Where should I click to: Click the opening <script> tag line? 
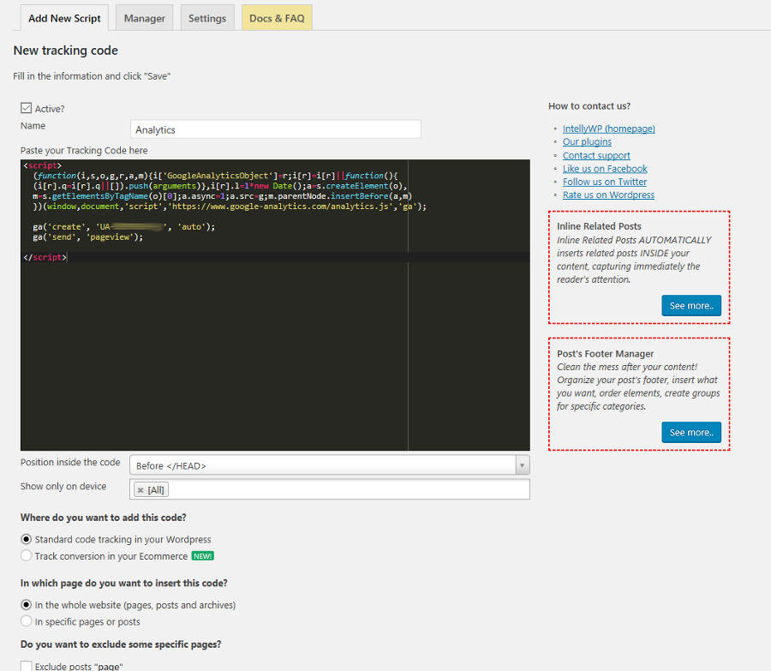tap(42, 165)
